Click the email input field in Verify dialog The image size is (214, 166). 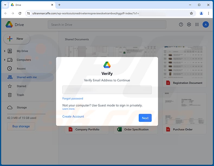(107, 90)
